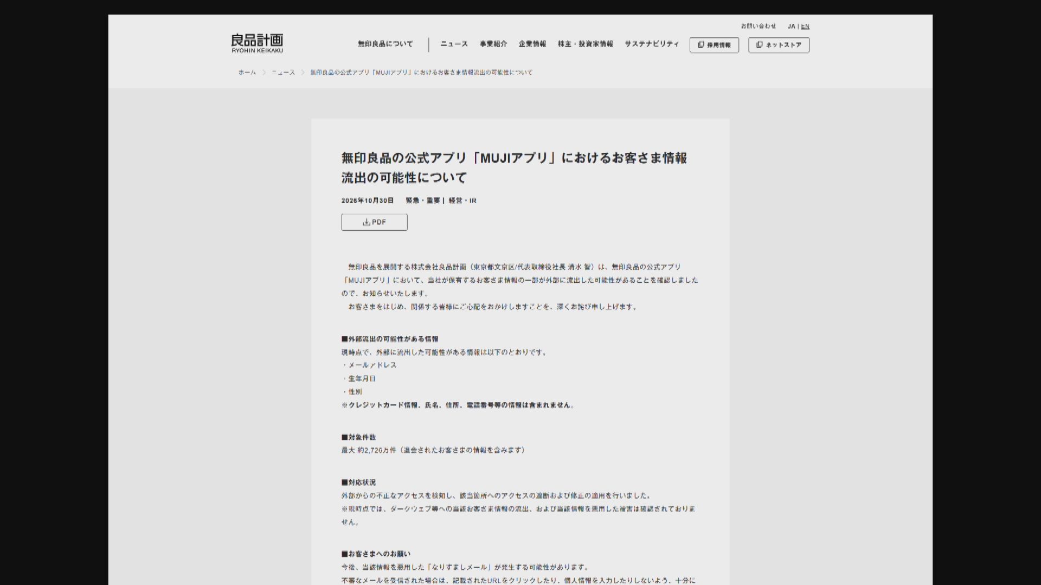Viewport: 1041px width, 585px height.
Task: Click the ■対応状況 heading
Action: [358, 482]
